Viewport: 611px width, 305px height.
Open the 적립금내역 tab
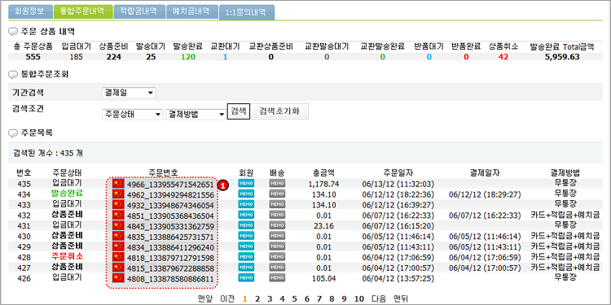point(139,11)
